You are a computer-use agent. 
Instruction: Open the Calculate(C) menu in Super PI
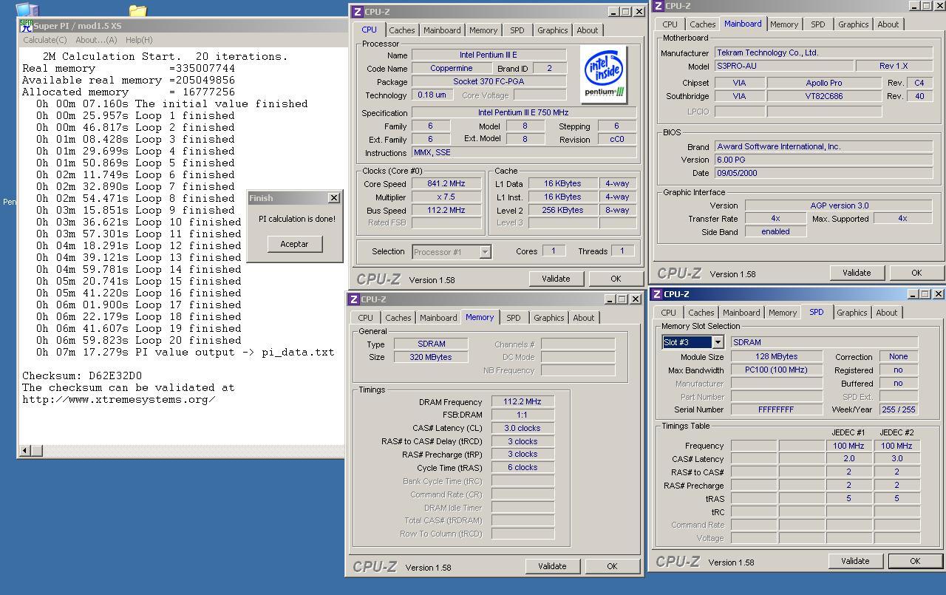click(45, 40)
